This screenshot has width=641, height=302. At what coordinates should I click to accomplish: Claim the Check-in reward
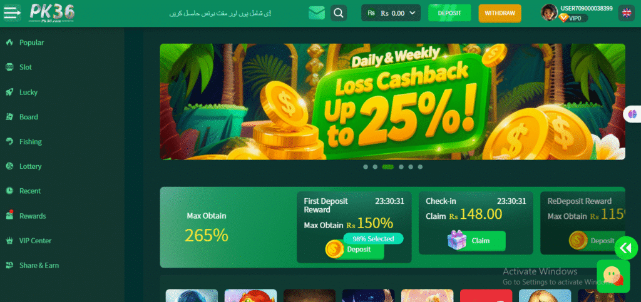(476, 241)
